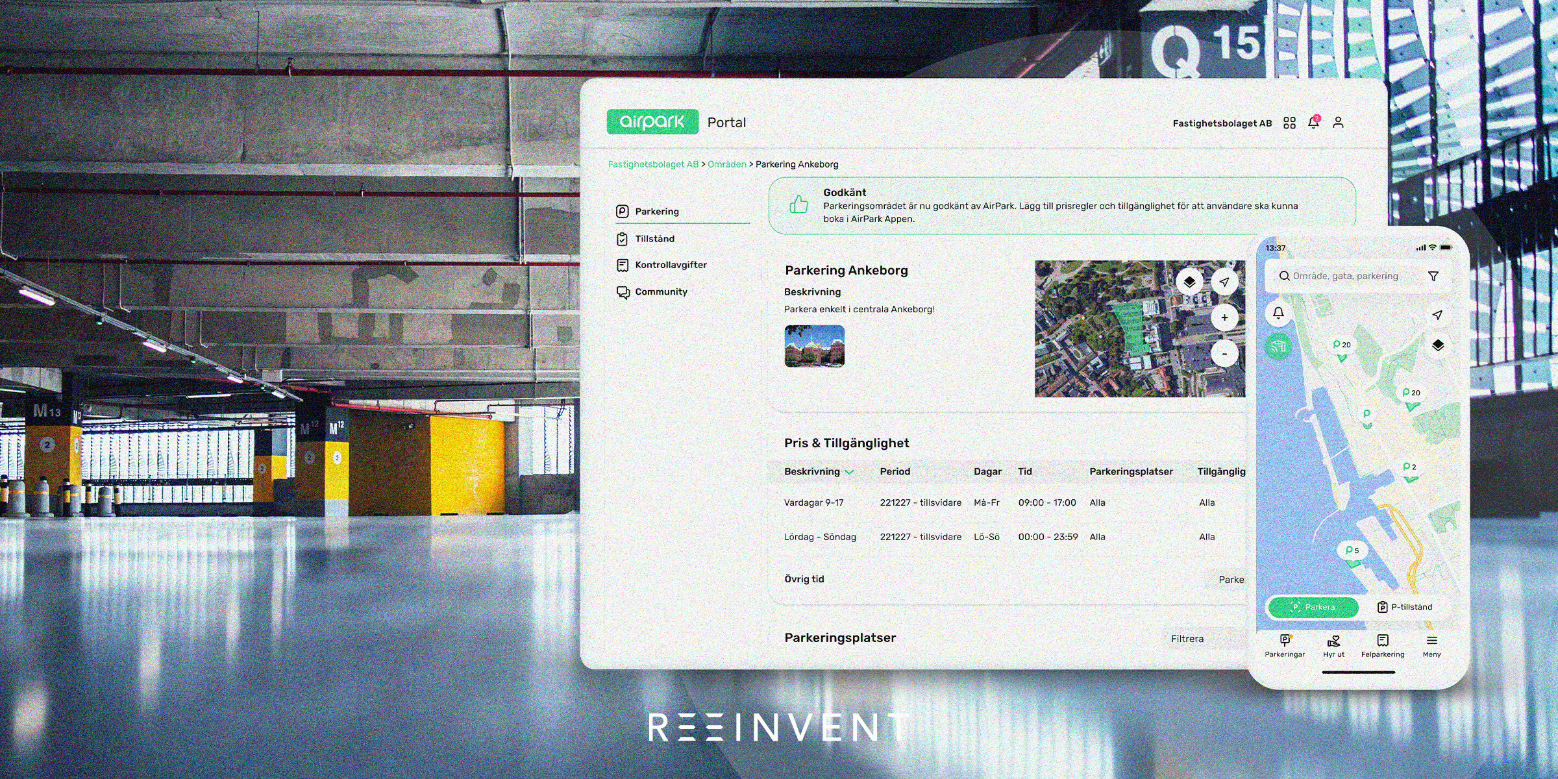Click '221227 - tillsvidare' in Lördag - Söndag row
Image resolution: width=1558 pixels, height=779 pixels.
click(x=921, y=537)
